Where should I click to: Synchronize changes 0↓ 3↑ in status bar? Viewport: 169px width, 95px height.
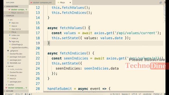(x=19, y=94)
